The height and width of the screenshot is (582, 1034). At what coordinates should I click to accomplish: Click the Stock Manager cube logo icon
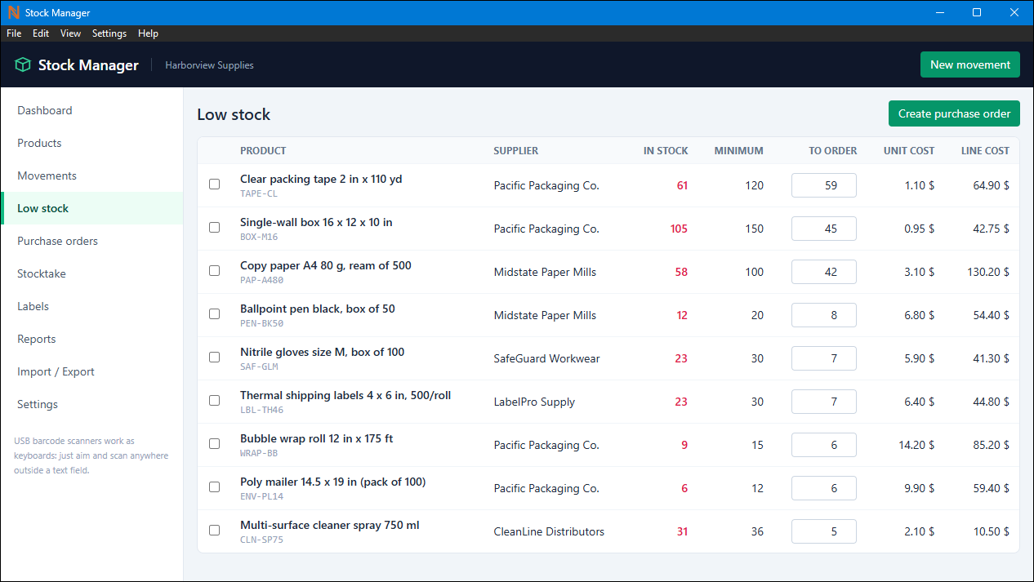click(23, 65)
